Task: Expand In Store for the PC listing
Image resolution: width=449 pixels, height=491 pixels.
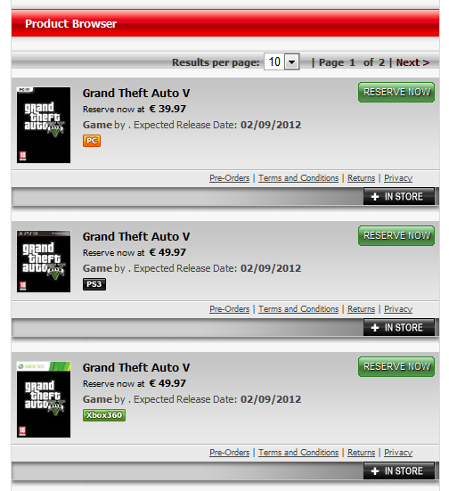Action: point(399,196)
